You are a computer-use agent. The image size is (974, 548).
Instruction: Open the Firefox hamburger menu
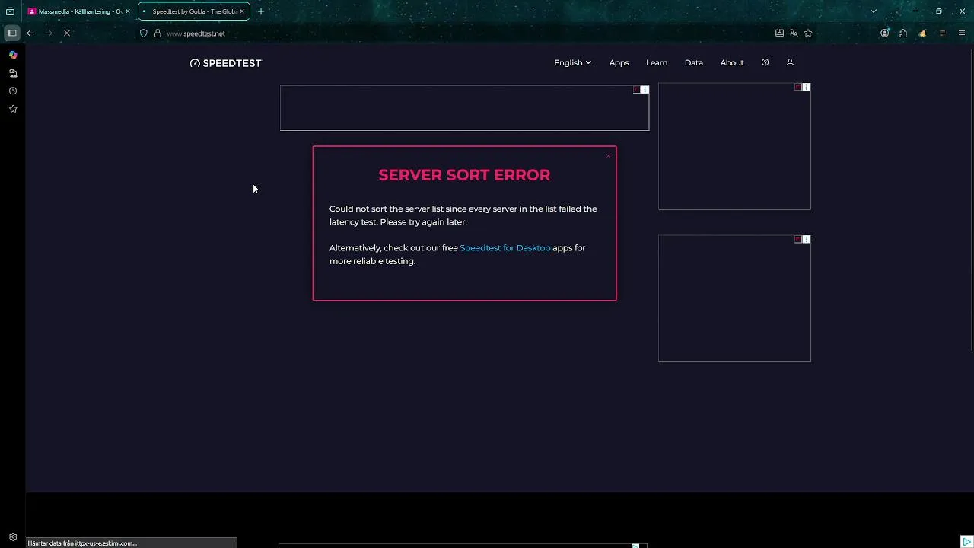(962, 33)
